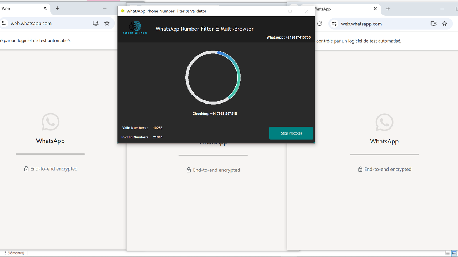
Task: Click the "WhatsApp Number Filter & Multi-Browser" heading
Action: tap(205, 29)
